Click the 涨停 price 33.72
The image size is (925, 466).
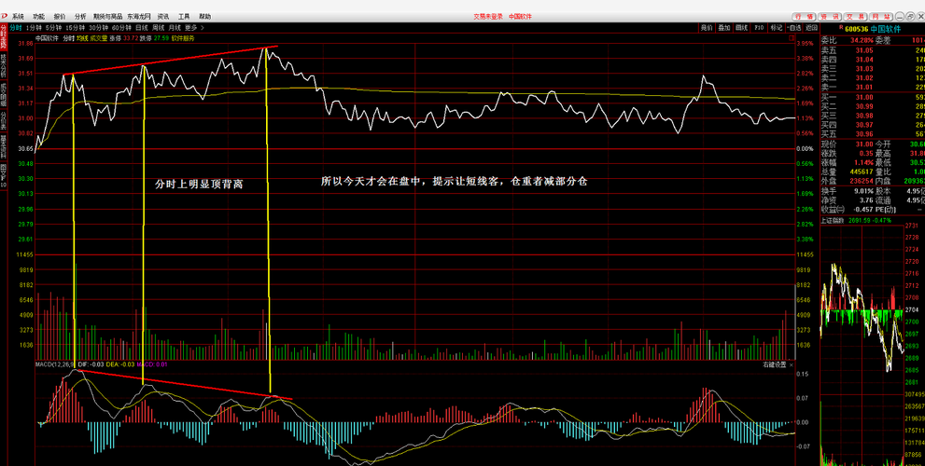coord(129,37)
